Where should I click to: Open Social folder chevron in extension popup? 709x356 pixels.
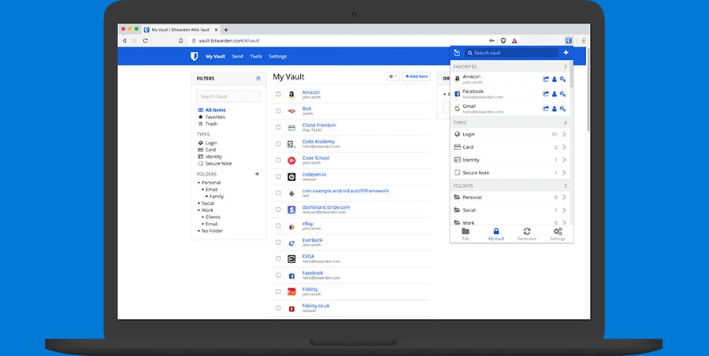[564, 210]
